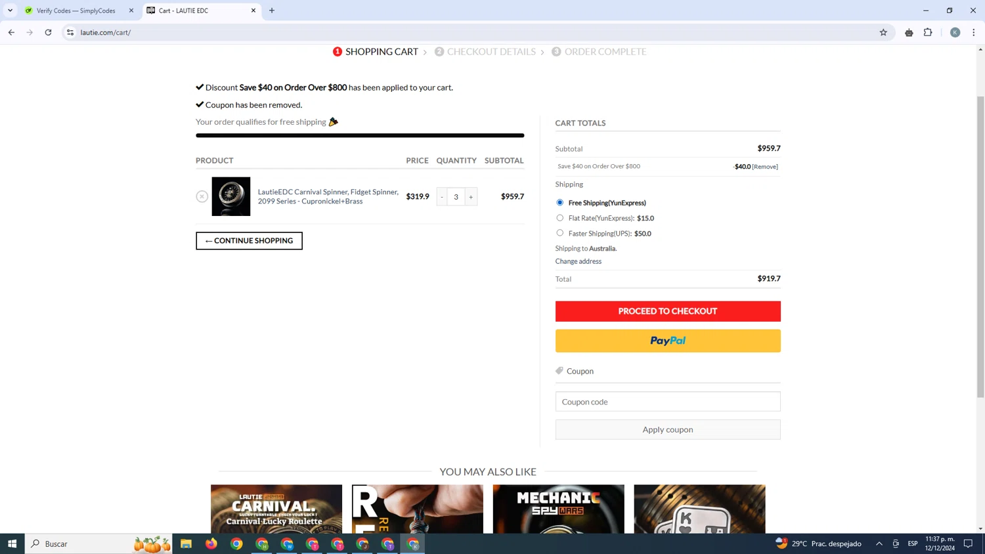Click Apply coupon button
The width and height of the screenshot is (985, 554).
(668, 429)
